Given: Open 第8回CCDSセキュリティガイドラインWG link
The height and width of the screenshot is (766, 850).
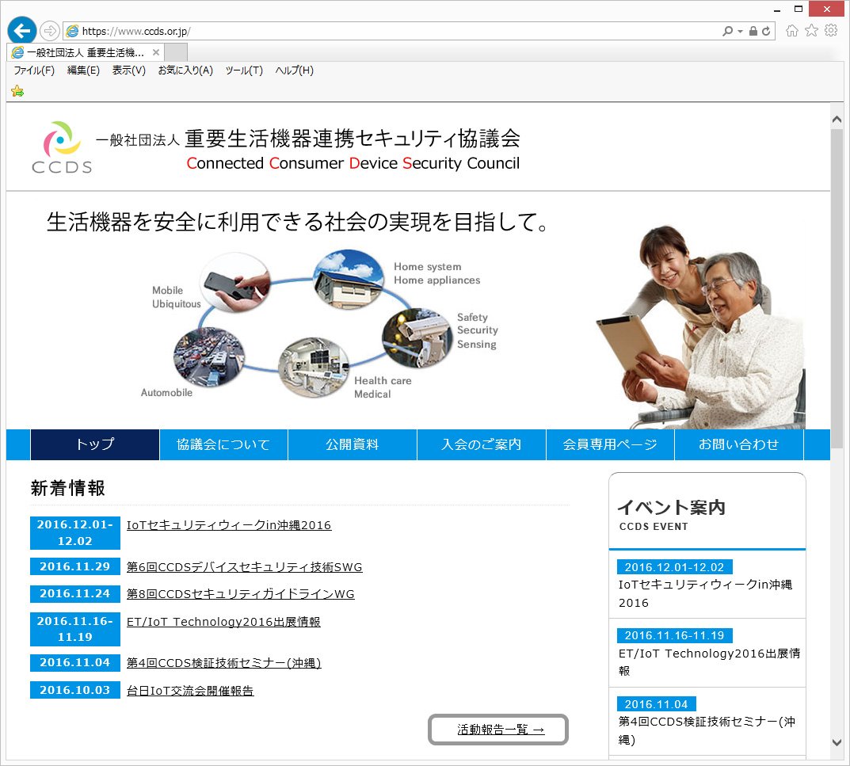Looking at the screenshot, I should pyautogui.click(x=241, y=594).
